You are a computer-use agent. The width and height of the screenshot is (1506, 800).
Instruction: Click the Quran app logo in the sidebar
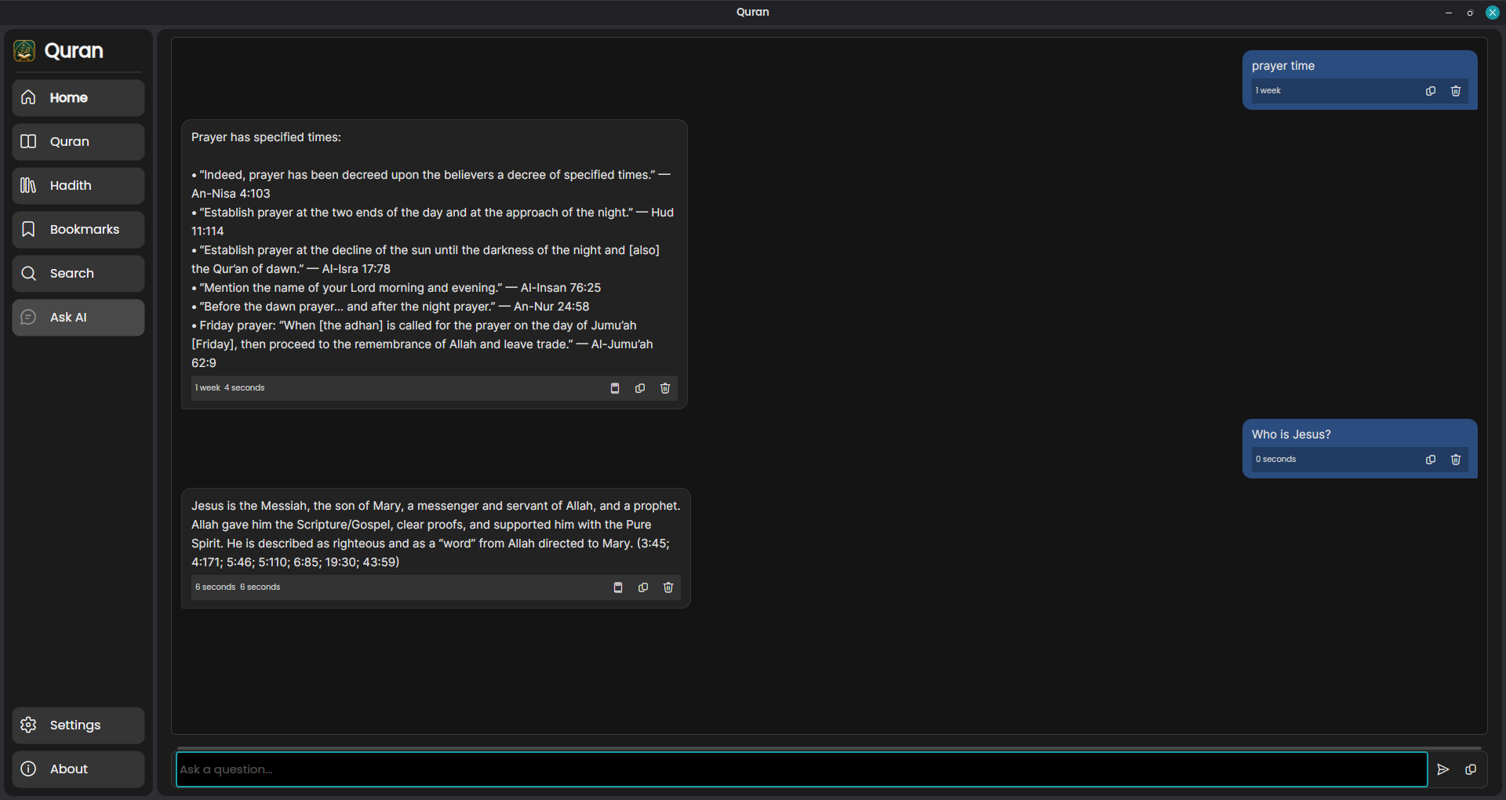click(x=24, y=51)
